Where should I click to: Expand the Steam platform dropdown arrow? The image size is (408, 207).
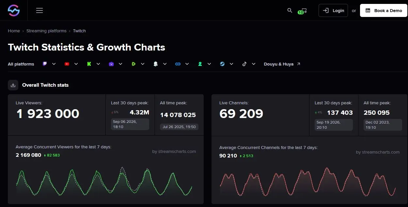231,64
